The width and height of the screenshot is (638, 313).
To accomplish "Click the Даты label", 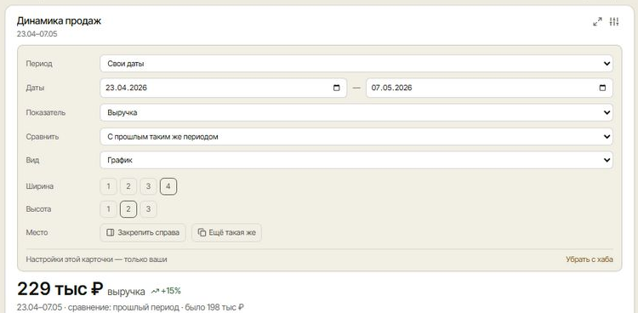I will click(x=35, y=88).
